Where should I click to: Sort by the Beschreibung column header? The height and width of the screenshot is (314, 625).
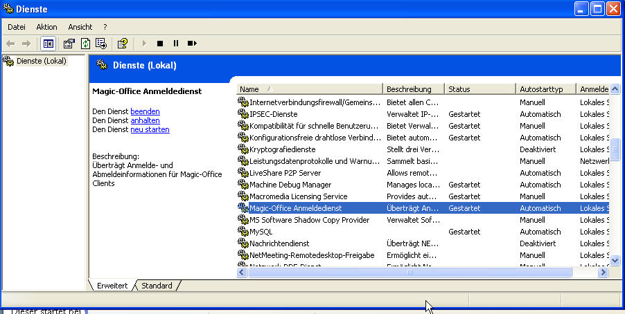tap(414, 89)
